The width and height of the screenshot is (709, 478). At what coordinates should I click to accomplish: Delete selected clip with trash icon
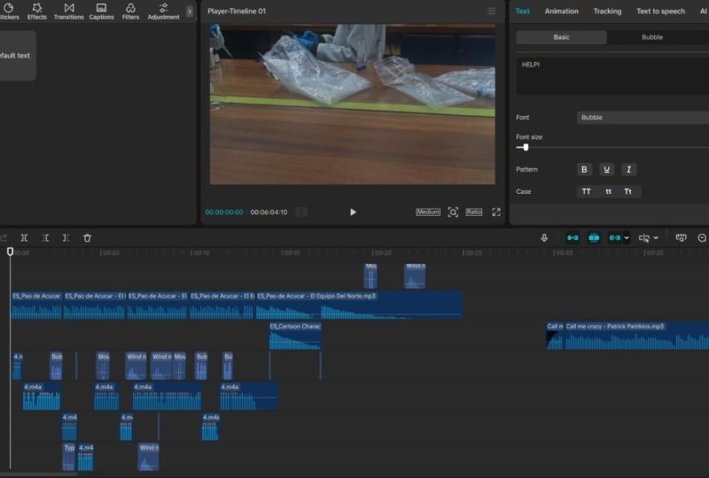(x=87, y=237)
